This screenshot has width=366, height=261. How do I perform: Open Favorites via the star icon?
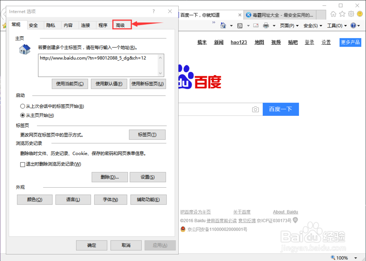click(341, 13)
